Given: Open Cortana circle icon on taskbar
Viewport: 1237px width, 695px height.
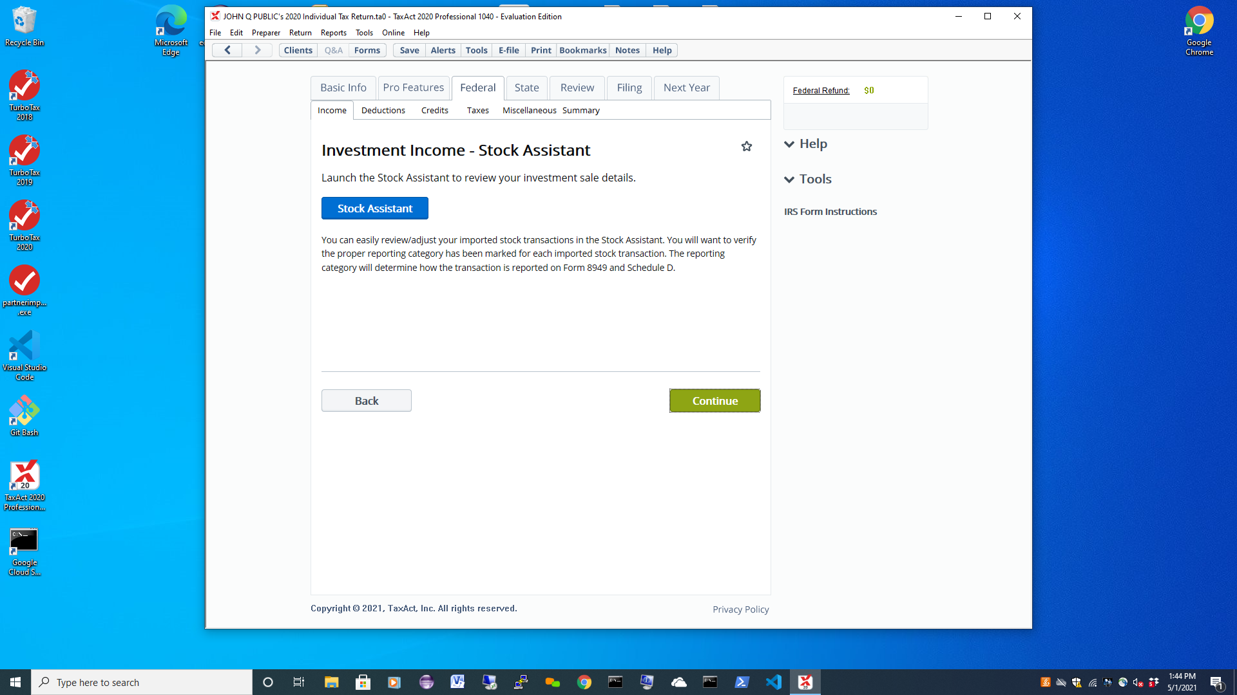Looking at the screenshot, I should coord(268,682).
